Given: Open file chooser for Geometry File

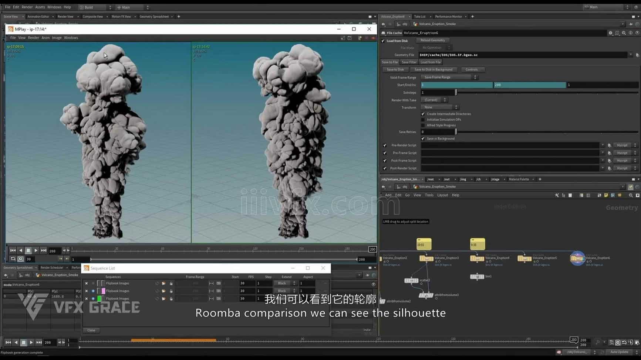Looking at the screenshot, I should [x=637, y=55].
